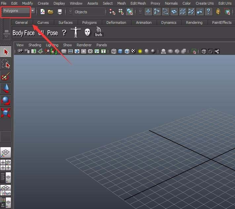Collapse the selection mask group on the status line
The image size is (235, 209).
(140, 12)
